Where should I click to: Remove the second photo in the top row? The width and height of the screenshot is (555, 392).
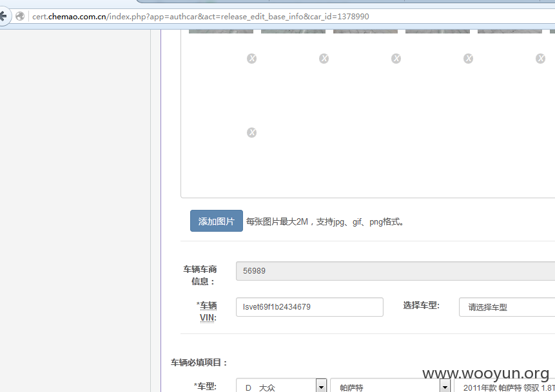[324, 59]
